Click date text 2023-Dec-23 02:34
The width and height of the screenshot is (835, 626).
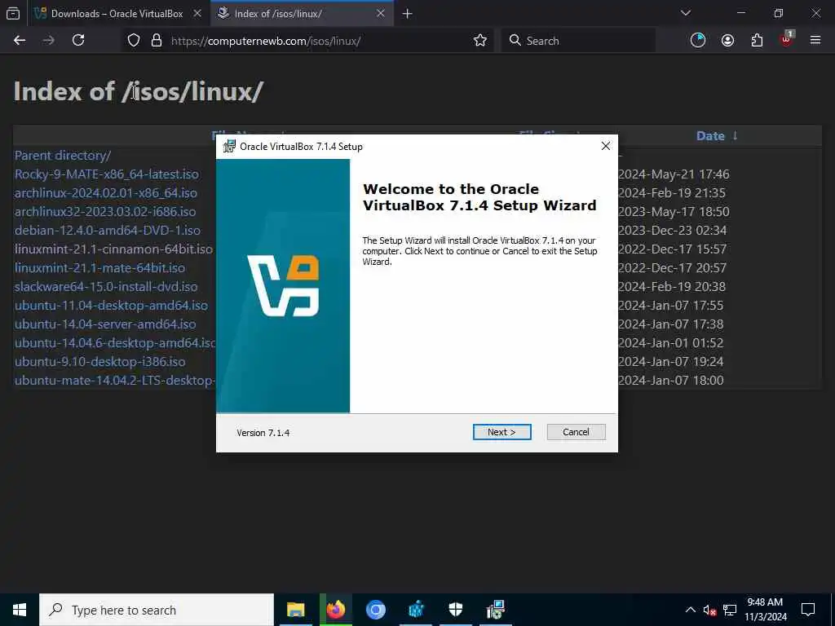point(672,231)
